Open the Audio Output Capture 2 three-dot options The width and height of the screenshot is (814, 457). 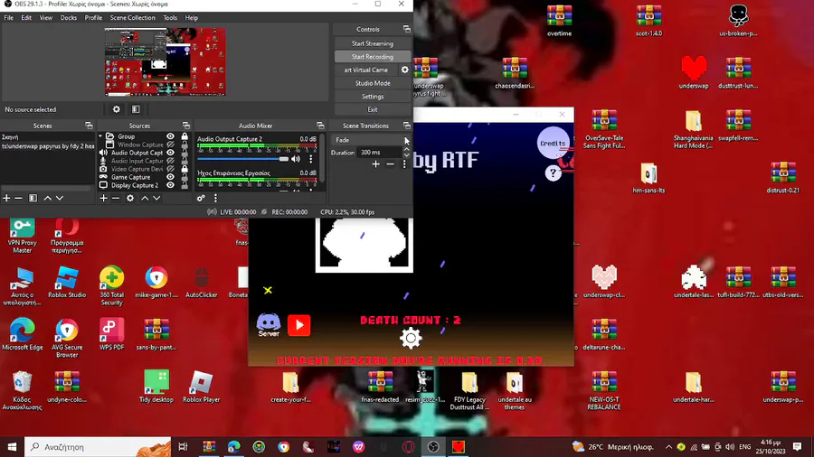click(x=311, y=159)
